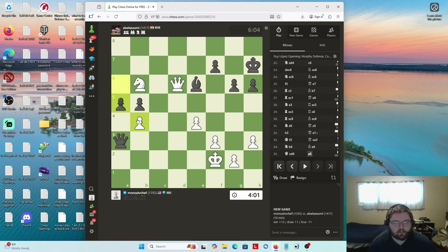
Task: Open your profile avatar in the sidebar
Action: [91, 198]
